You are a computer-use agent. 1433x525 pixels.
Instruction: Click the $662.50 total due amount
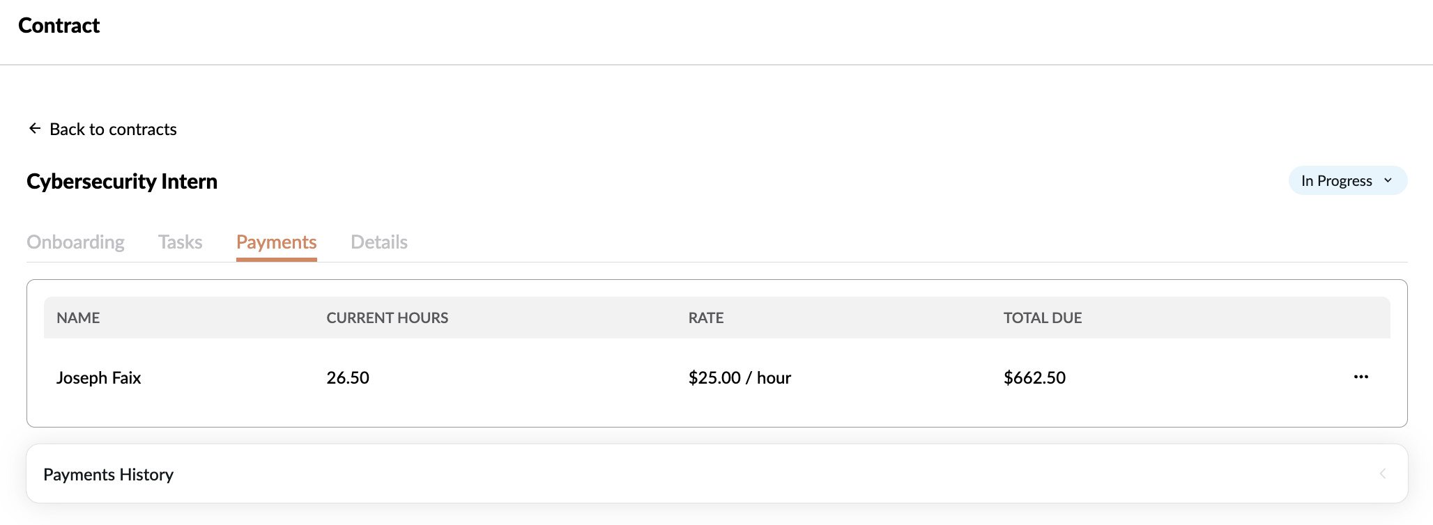click(1034, 378)
